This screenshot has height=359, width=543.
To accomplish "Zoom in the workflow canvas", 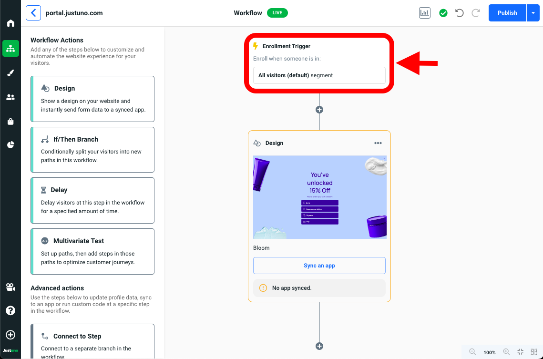I will (x=506, y=352).
